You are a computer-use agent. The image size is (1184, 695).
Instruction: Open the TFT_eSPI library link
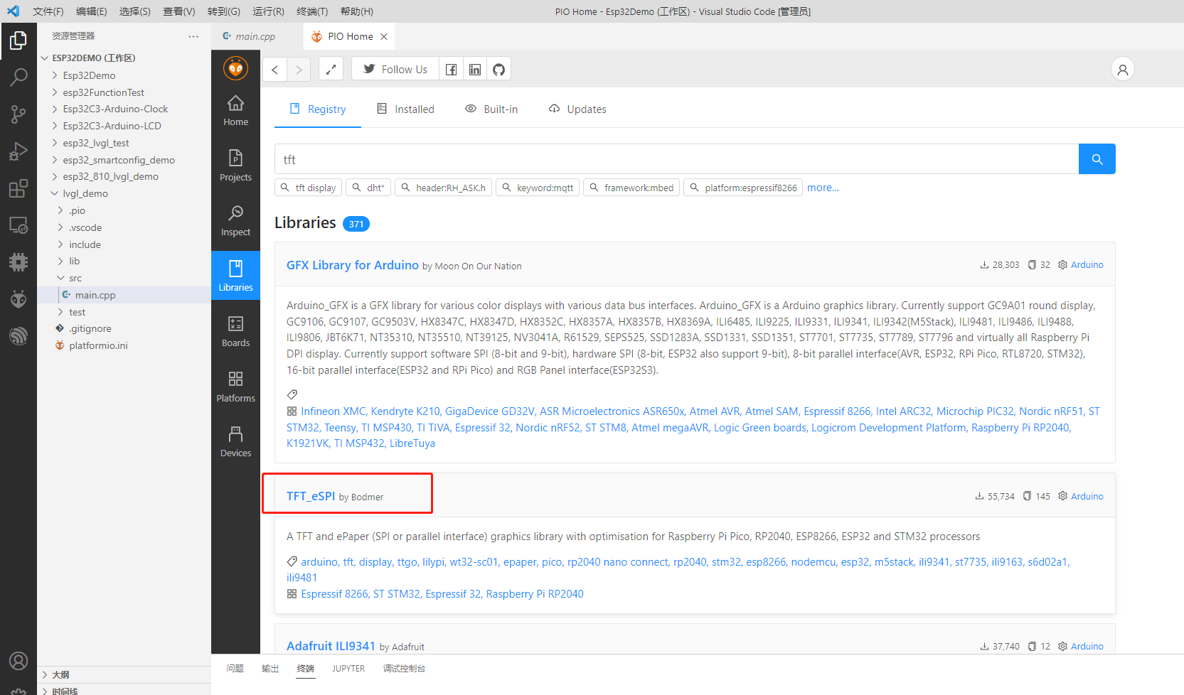click(311, 496)
